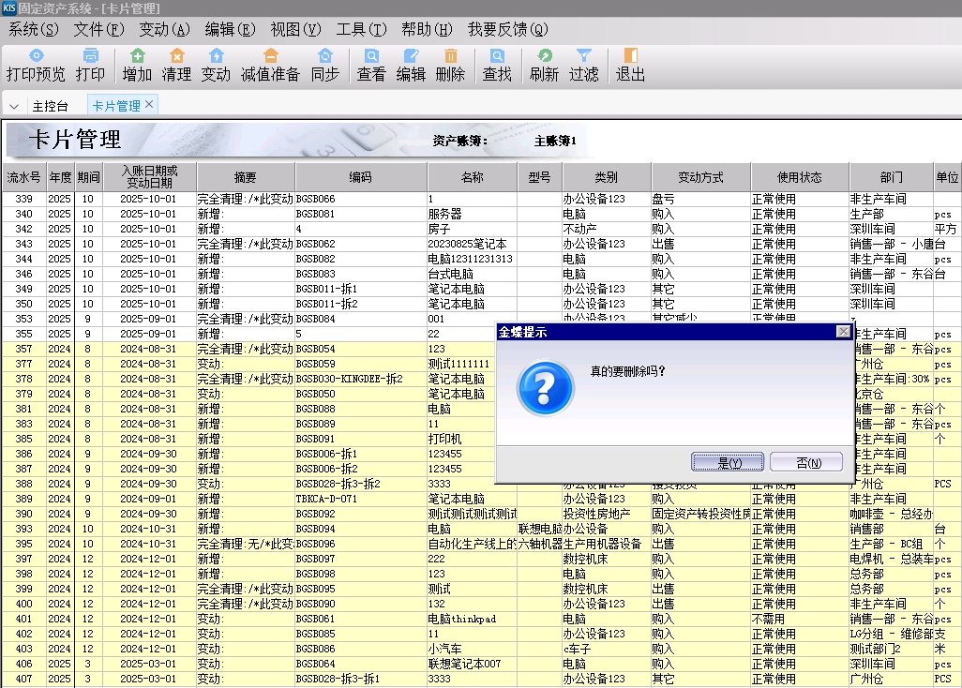Open the 视图(V) menu

[x=295, y=29]
